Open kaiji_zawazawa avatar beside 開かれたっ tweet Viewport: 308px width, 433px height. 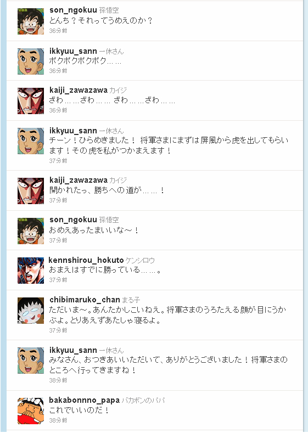pyautogui.click(x=31, y=191)
